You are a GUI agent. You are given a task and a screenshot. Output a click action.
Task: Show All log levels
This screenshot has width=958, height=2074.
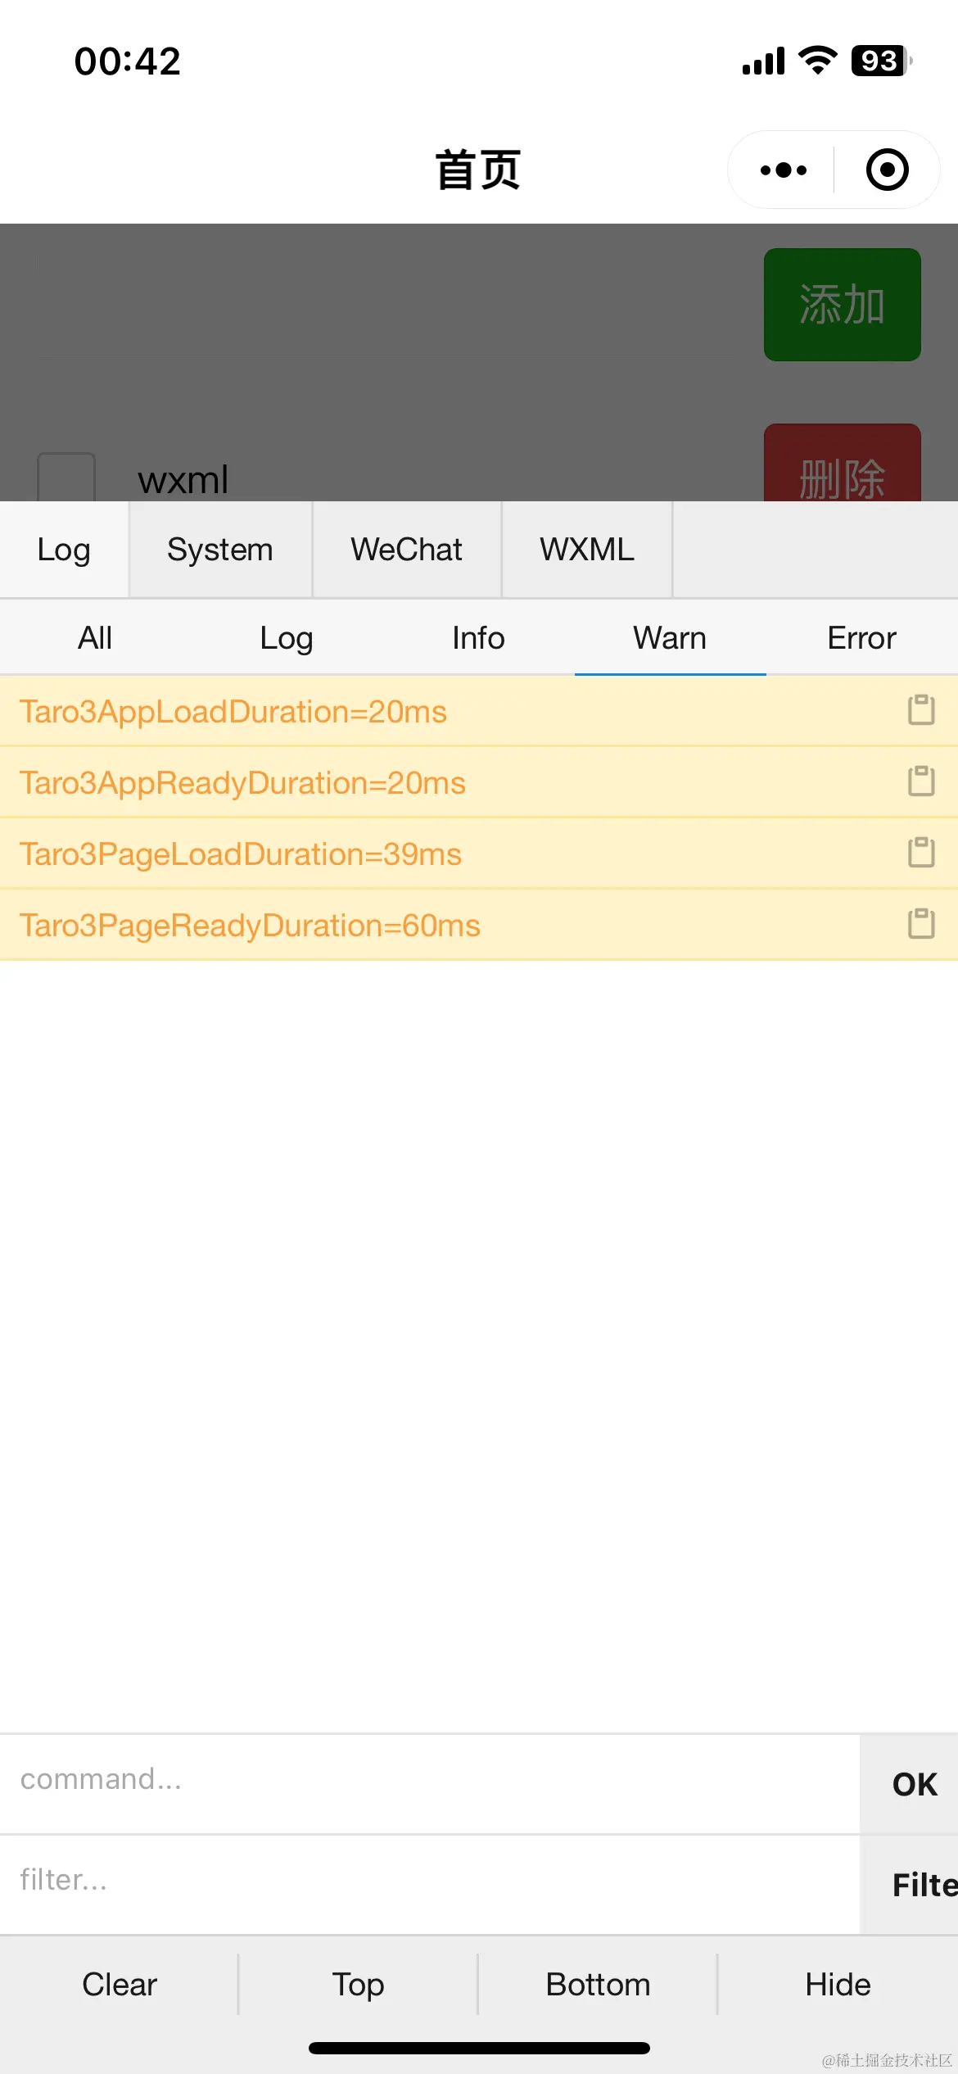(x=96, y=638)
